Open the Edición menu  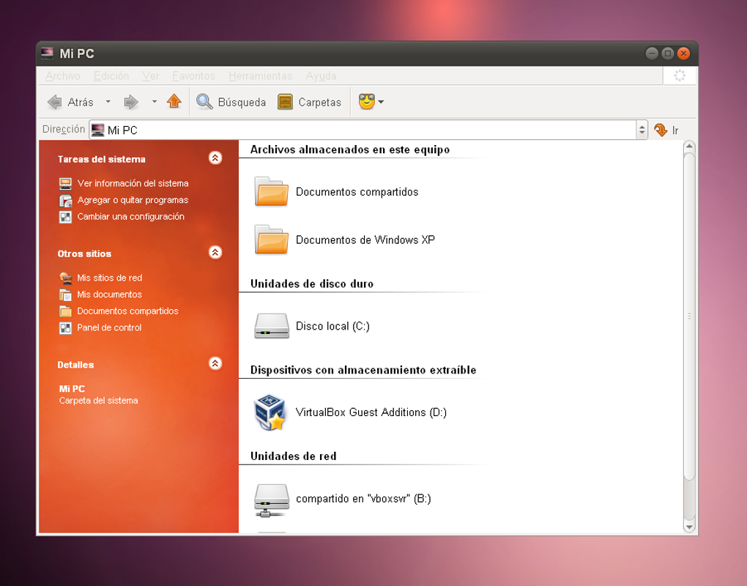[111, 76]
